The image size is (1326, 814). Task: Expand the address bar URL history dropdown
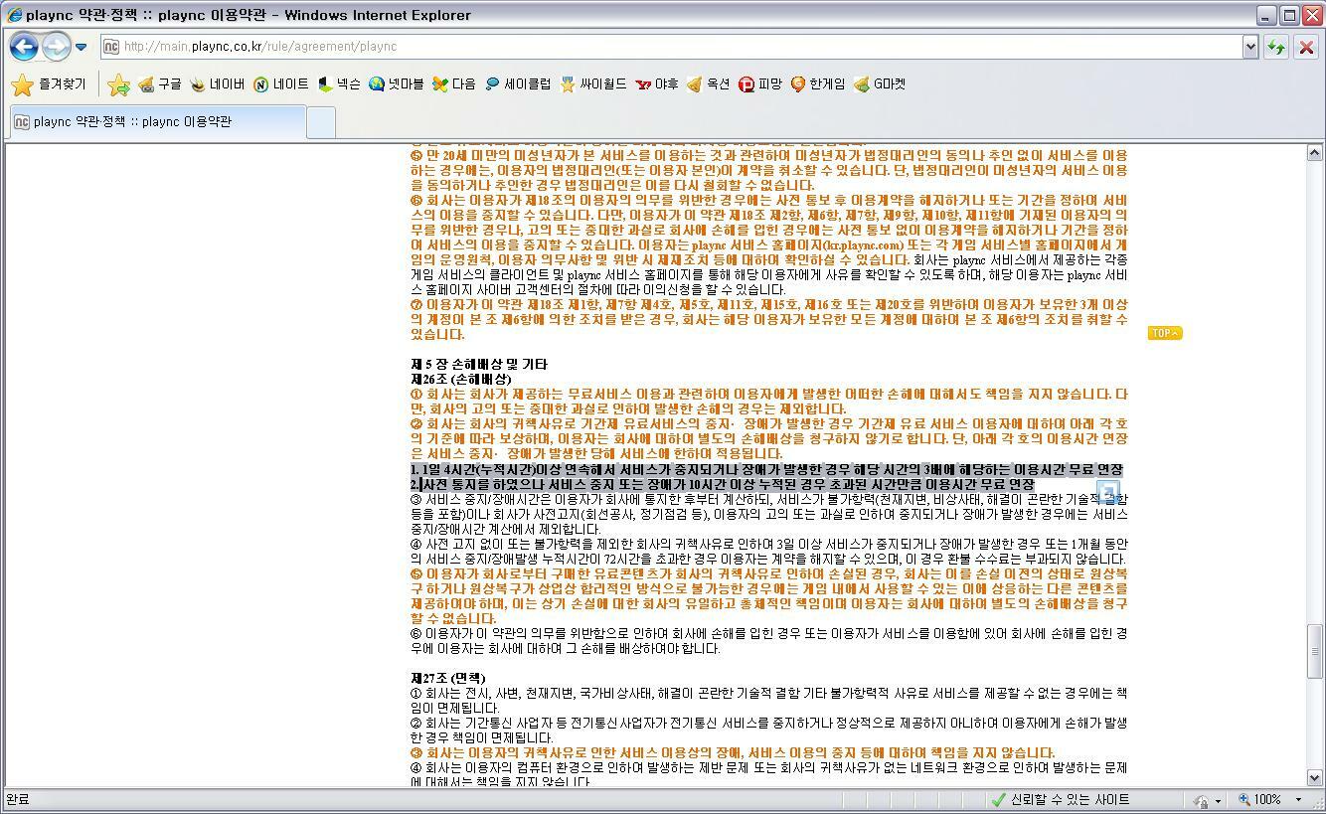tap(1250, 47)
